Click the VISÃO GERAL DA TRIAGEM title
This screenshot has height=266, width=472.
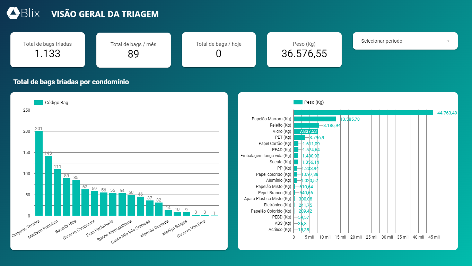point(105,14)
